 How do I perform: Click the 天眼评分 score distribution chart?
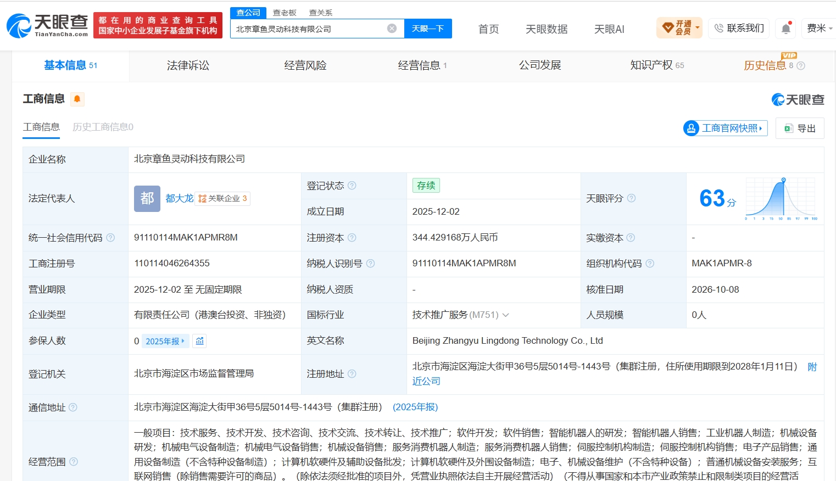pyautogui.click(x=781, y=198)
